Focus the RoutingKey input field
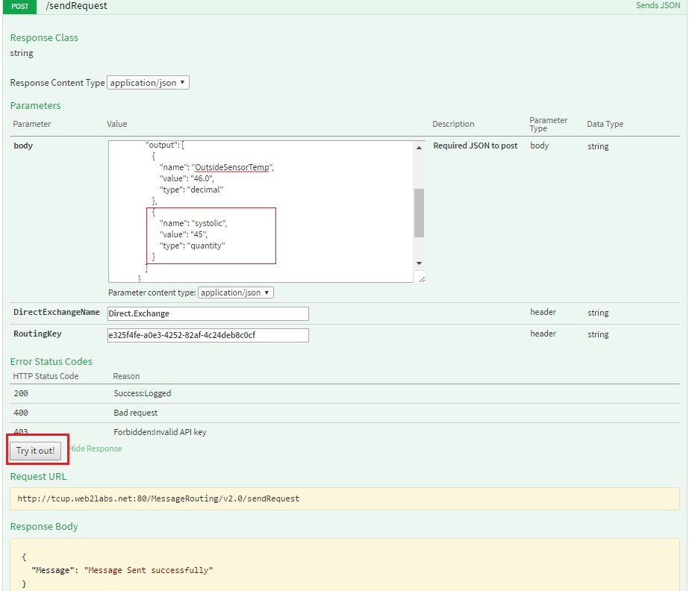 [x=208, y=335]
